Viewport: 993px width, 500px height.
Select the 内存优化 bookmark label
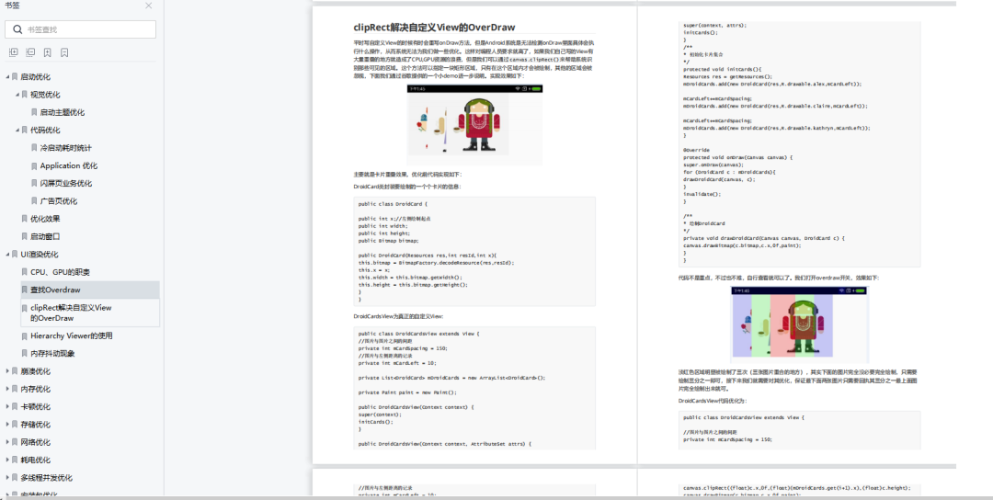click(36, 389)
